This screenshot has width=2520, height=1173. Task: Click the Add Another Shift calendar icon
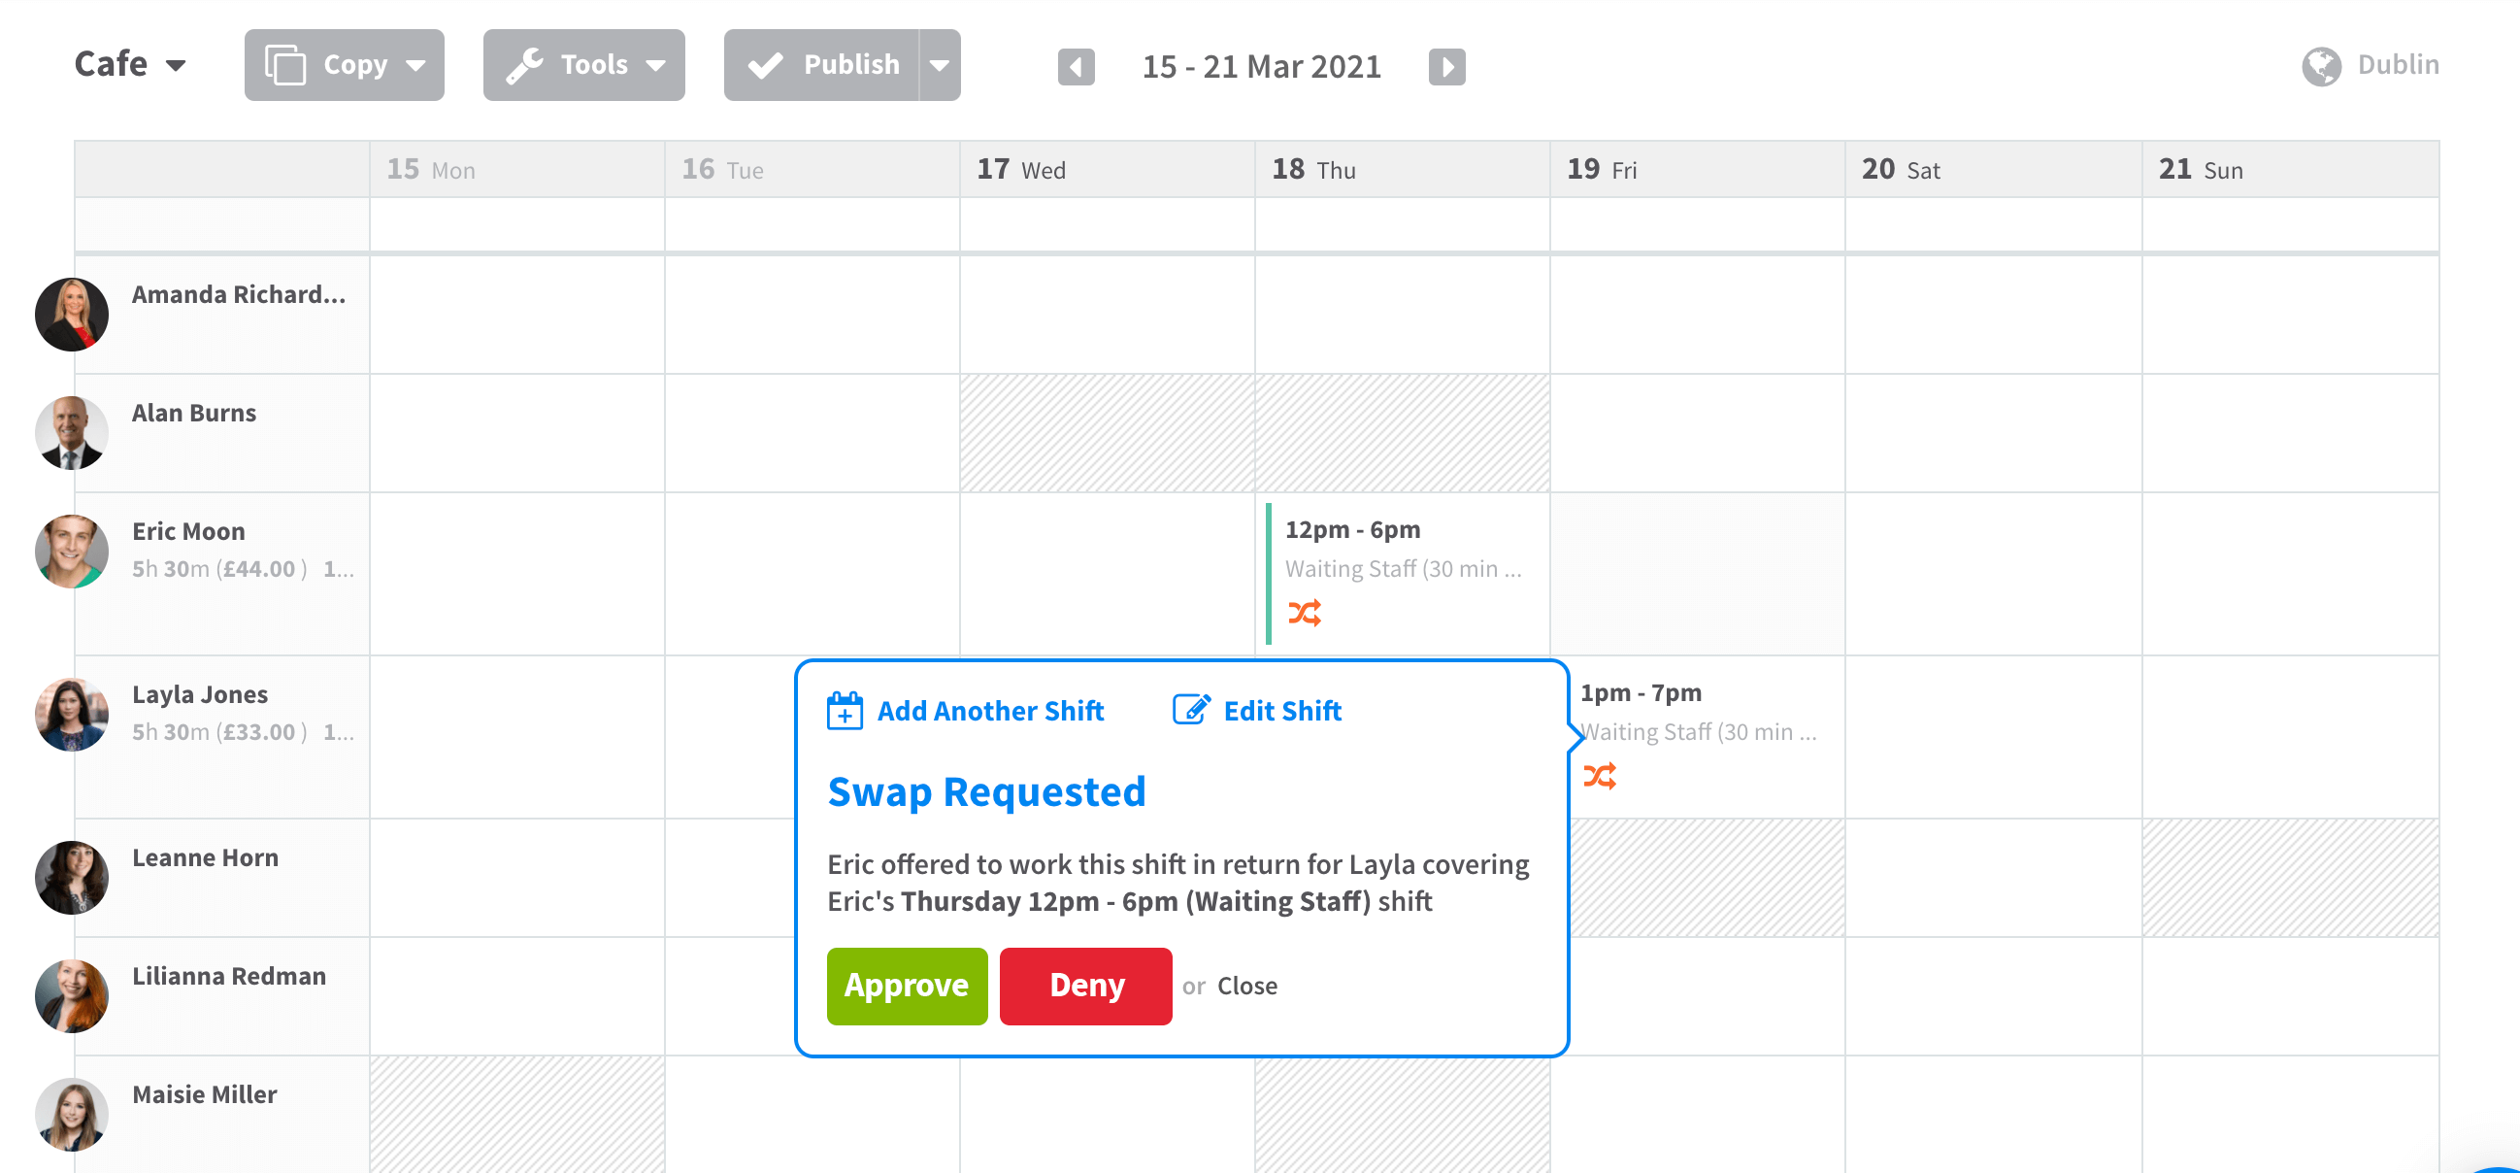(x=845, y=710)
